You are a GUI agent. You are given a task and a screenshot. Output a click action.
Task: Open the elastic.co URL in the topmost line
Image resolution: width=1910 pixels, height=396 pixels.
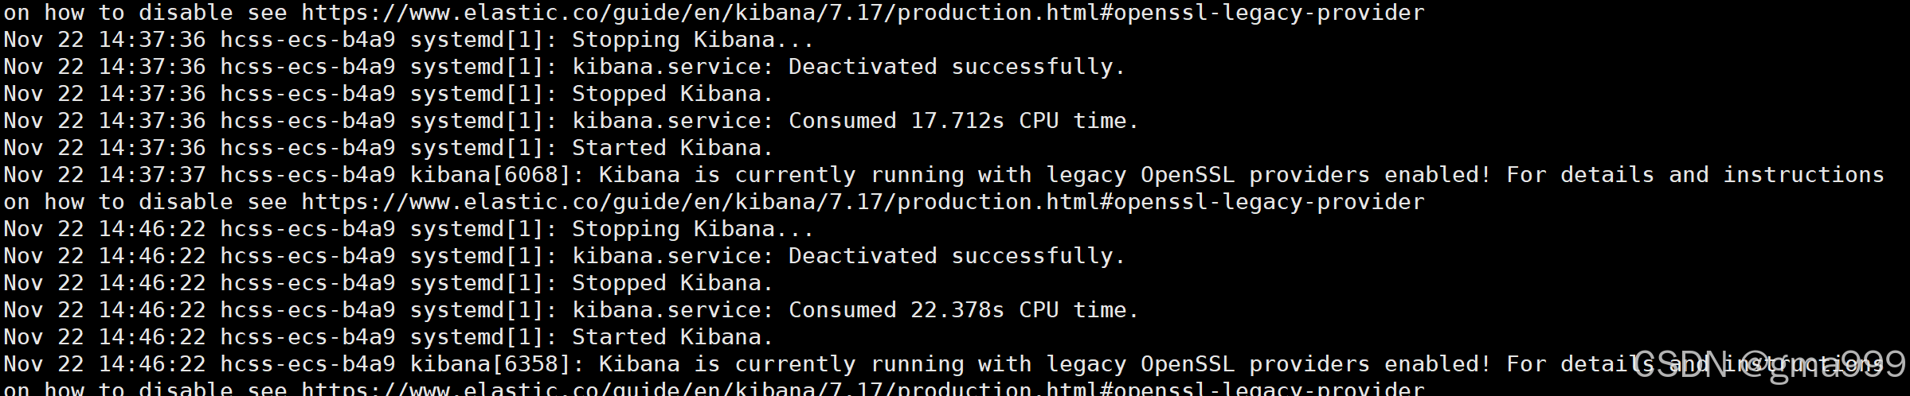coord(863,13)
